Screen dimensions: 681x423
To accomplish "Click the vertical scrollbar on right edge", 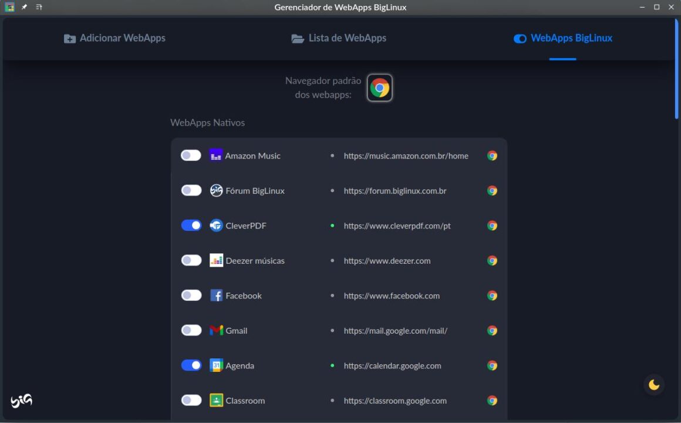I will (676, 70).
